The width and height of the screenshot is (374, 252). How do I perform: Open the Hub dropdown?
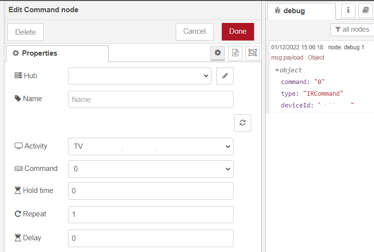(x=140, y=76)
